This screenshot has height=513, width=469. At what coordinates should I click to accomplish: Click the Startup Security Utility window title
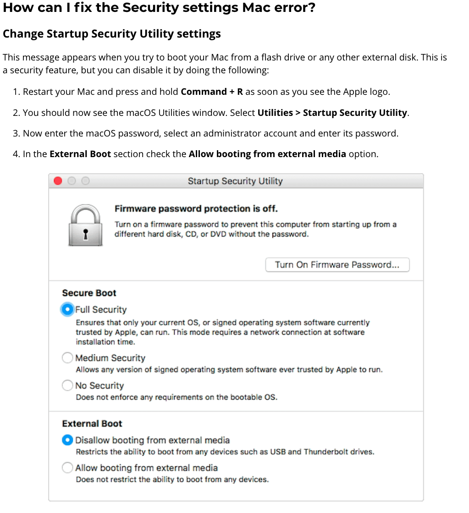click(235, 181)
